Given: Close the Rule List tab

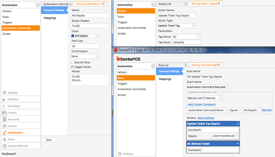Looking at the screenshot, I should point(186,65).
